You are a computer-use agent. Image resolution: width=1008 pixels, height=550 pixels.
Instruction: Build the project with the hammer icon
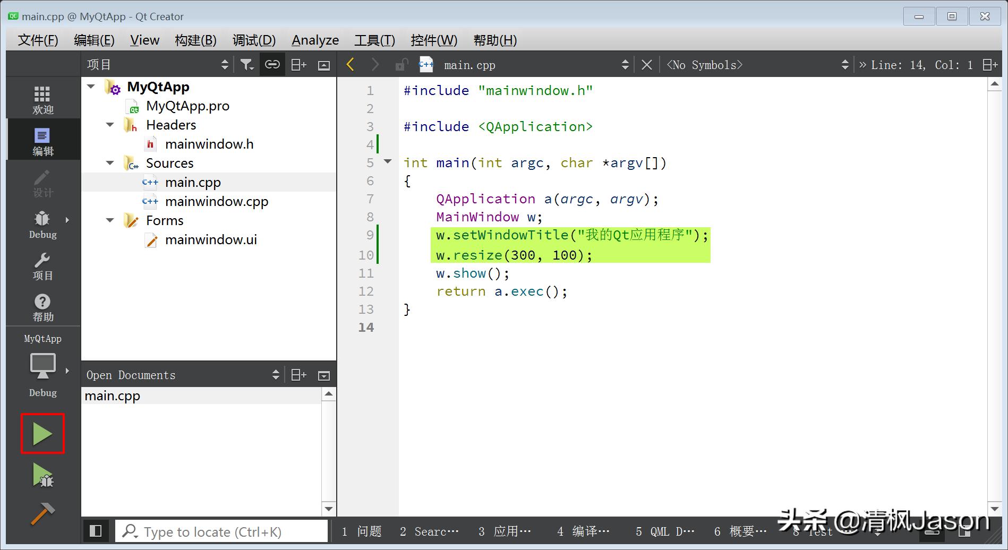[x=42, y=514]
